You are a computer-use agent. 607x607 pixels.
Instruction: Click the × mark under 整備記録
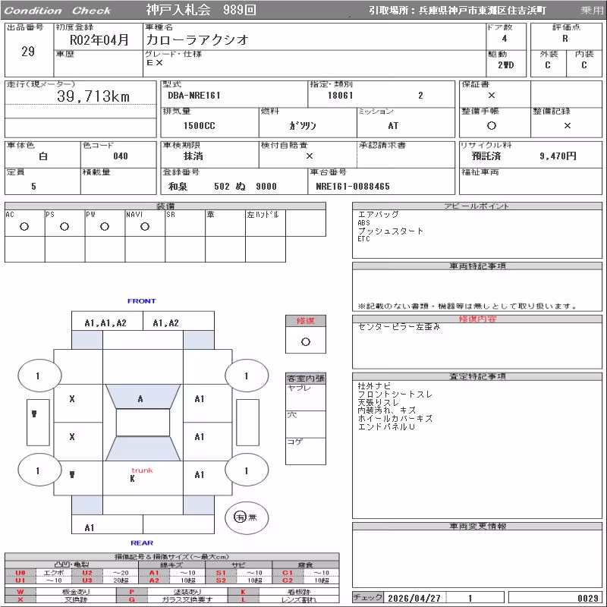[567, 125]
